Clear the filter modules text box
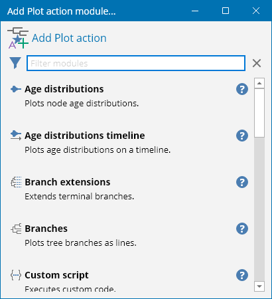 click(x=257, y=63)
